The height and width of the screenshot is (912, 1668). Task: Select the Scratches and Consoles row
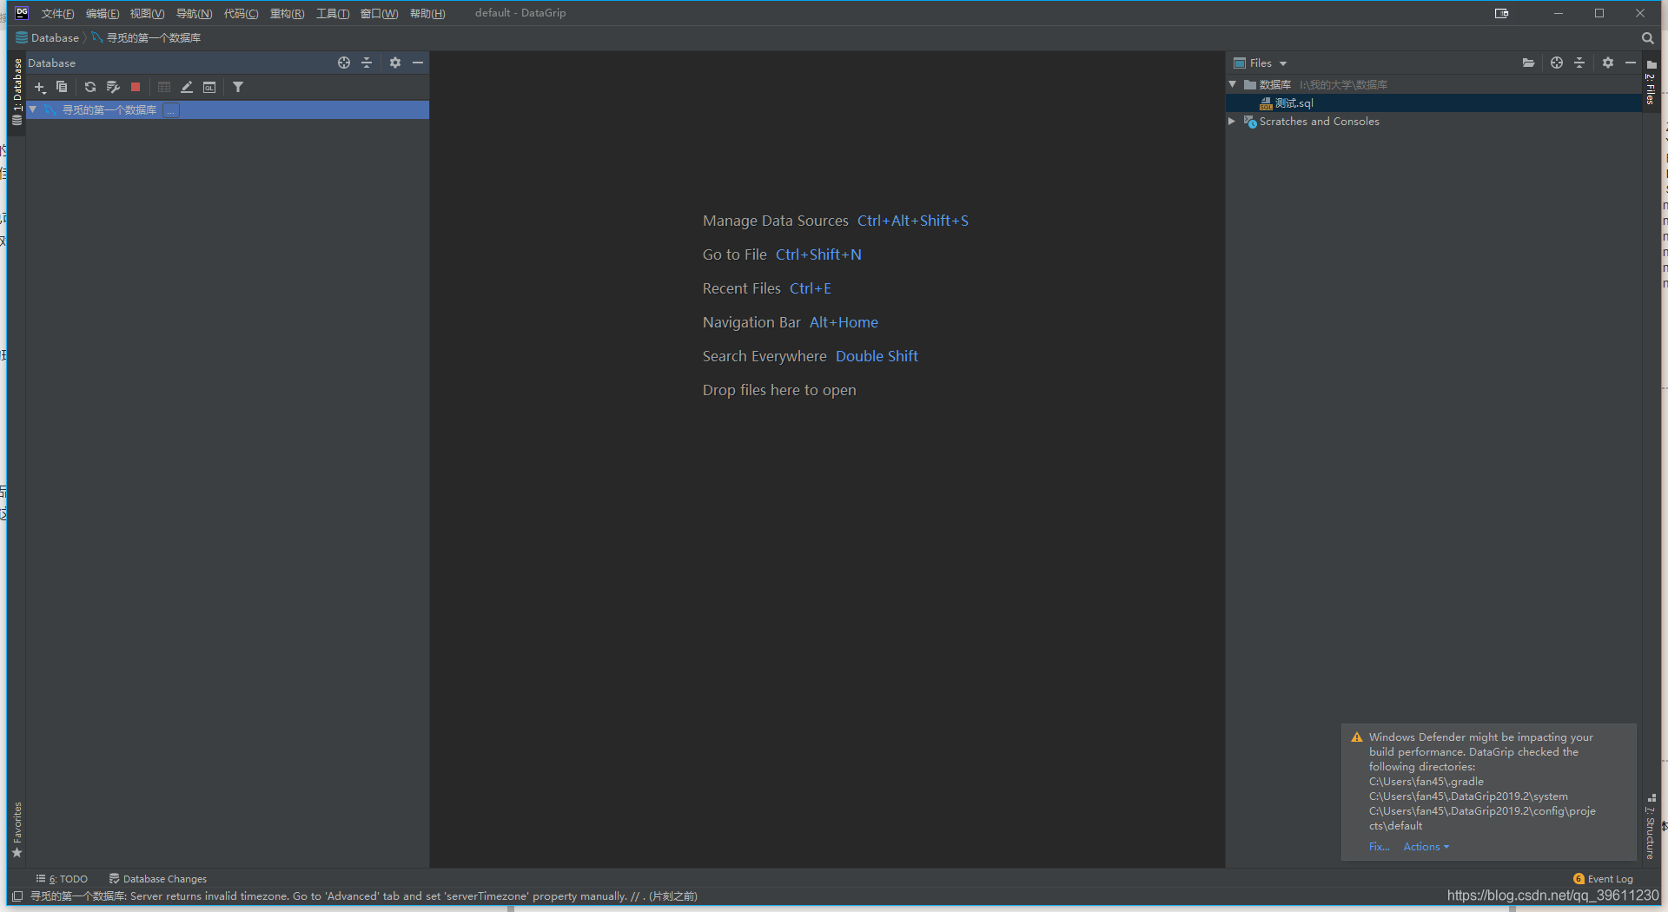1433,122
